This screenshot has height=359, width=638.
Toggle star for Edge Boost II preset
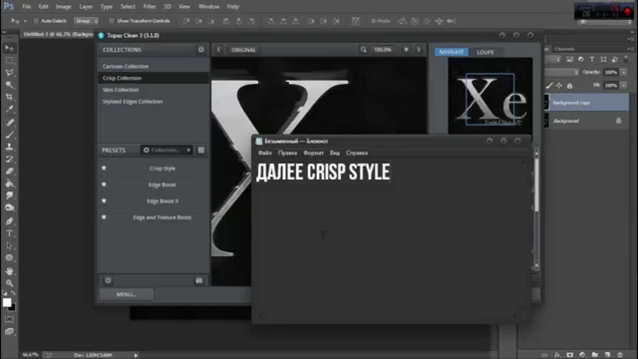click(104, 201)
